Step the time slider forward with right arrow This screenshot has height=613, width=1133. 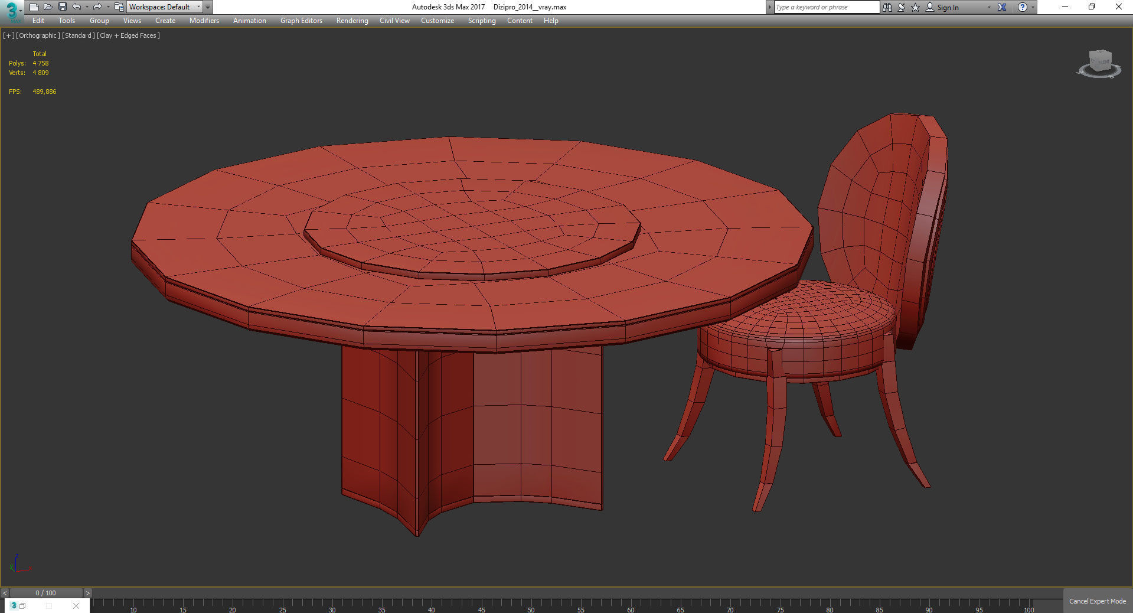87,593
